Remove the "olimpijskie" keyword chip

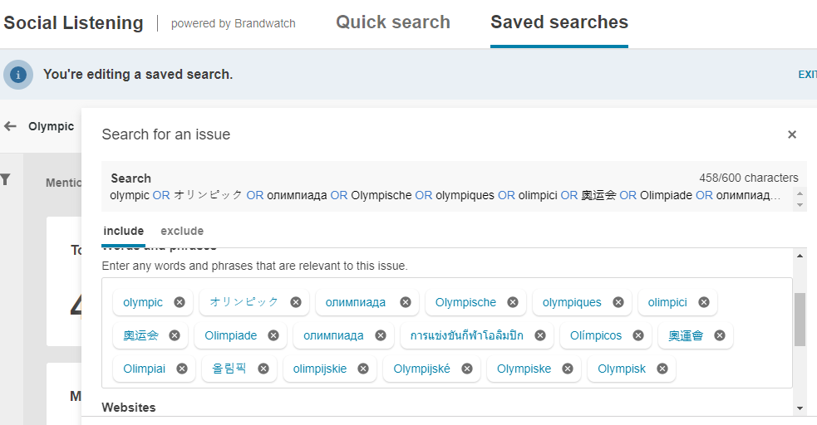tap(363, 369)
